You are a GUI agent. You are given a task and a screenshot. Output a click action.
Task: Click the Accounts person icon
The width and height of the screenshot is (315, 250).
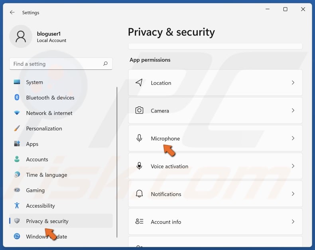coord(17,159)
